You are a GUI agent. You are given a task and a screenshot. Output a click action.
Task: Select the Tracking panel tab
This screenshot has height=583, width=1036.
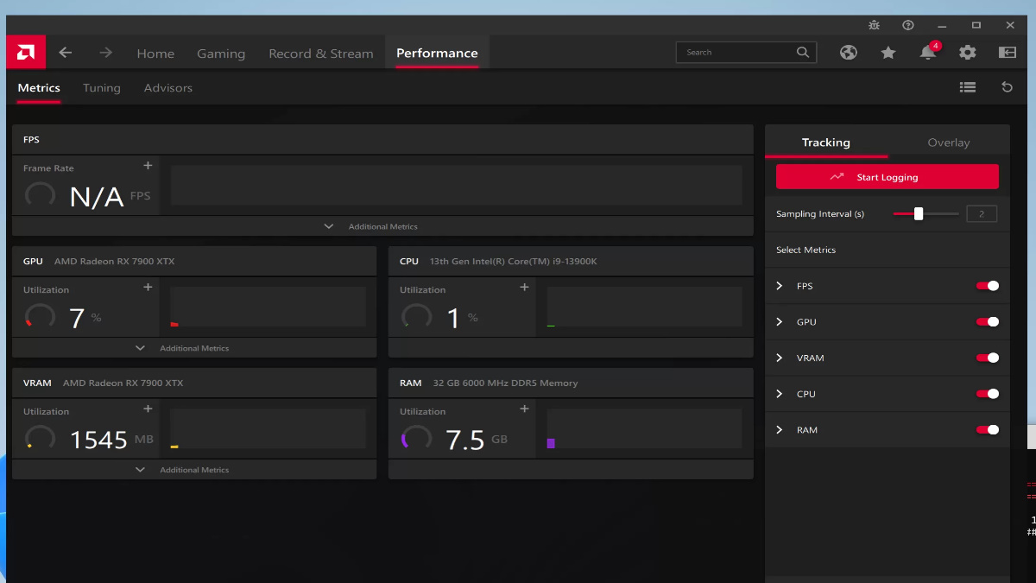[826, 143]
